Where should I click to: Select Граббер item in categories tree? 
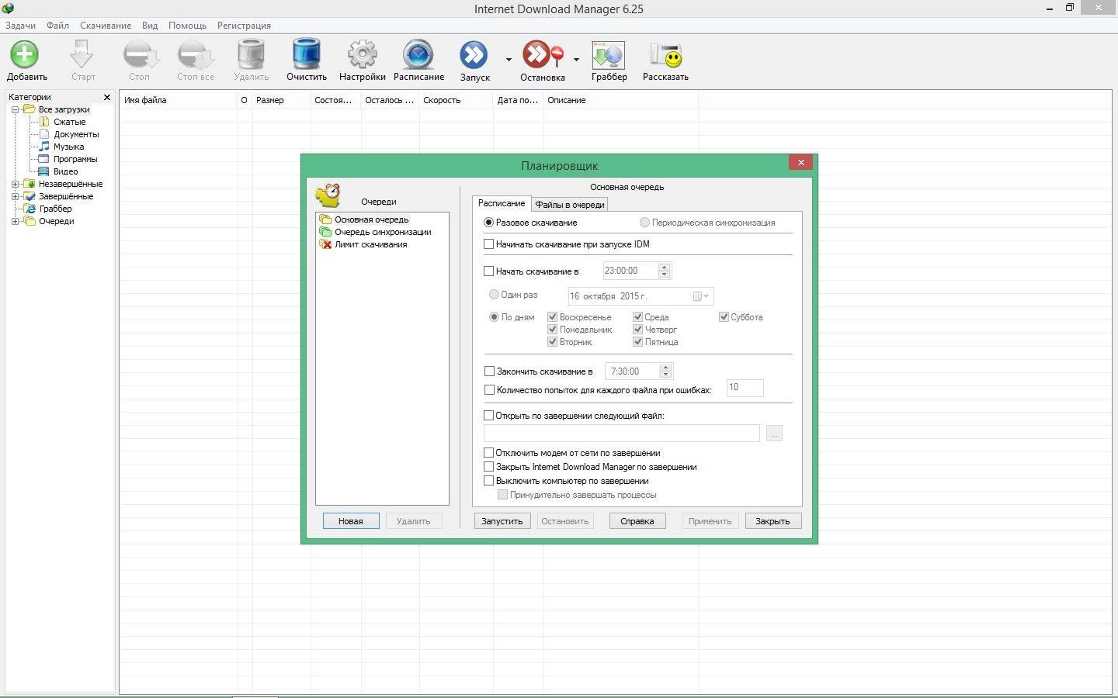click(x=55, y=209)
